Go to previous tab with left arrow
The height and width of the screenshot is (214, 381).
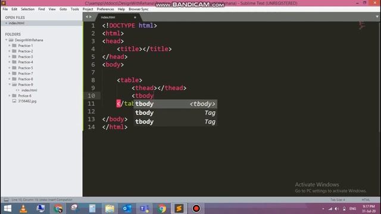pos(87,17)
